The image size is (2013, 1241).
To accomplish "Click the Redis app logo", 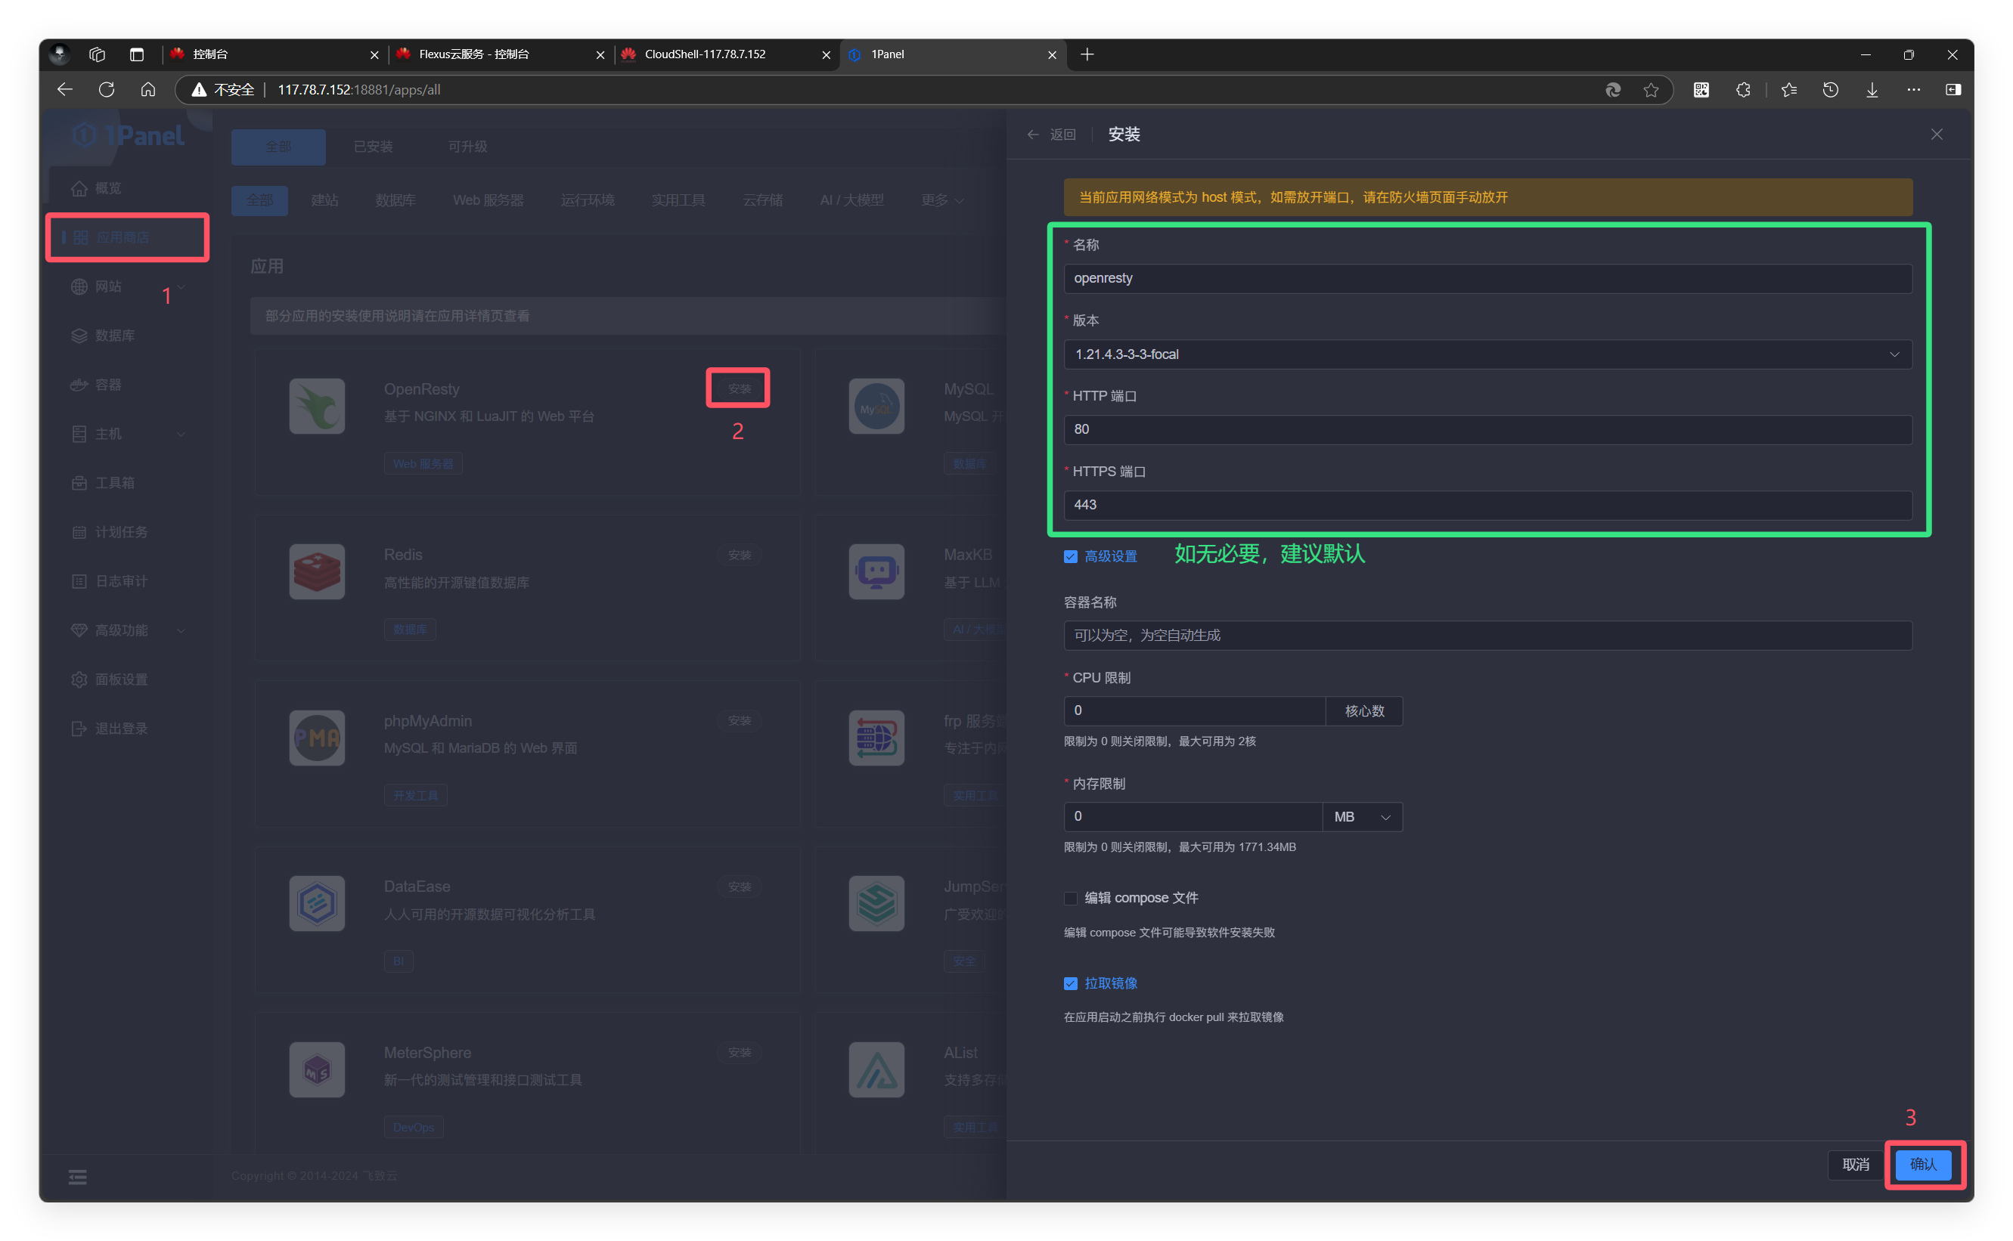I will (x=317, y=571).
